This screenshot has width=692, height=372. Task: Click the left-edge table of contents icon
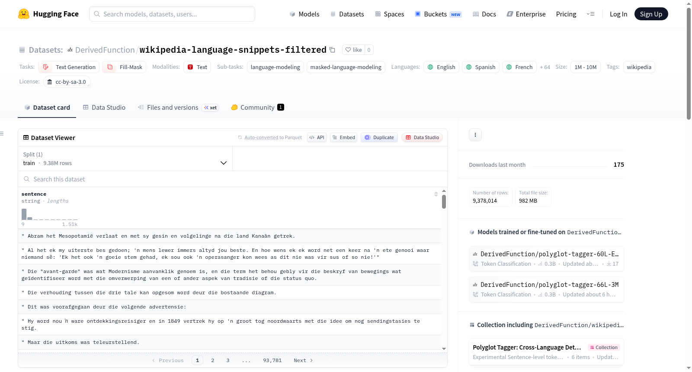click(2, 134)
